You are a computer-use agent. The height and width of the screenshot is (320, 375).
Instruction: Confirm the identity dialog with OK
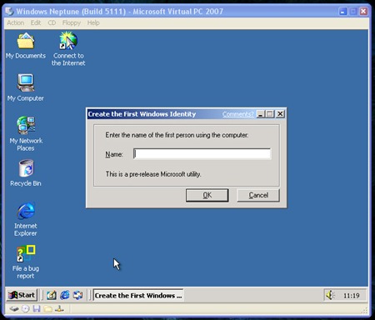click(x=207, y=195)
